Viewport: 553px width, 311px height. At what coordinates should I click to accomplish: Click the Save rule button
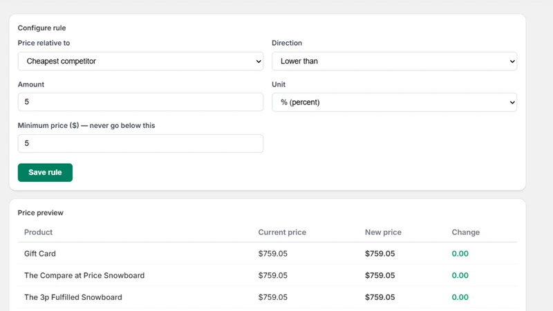pyautogui.click(x=45, y=172)
